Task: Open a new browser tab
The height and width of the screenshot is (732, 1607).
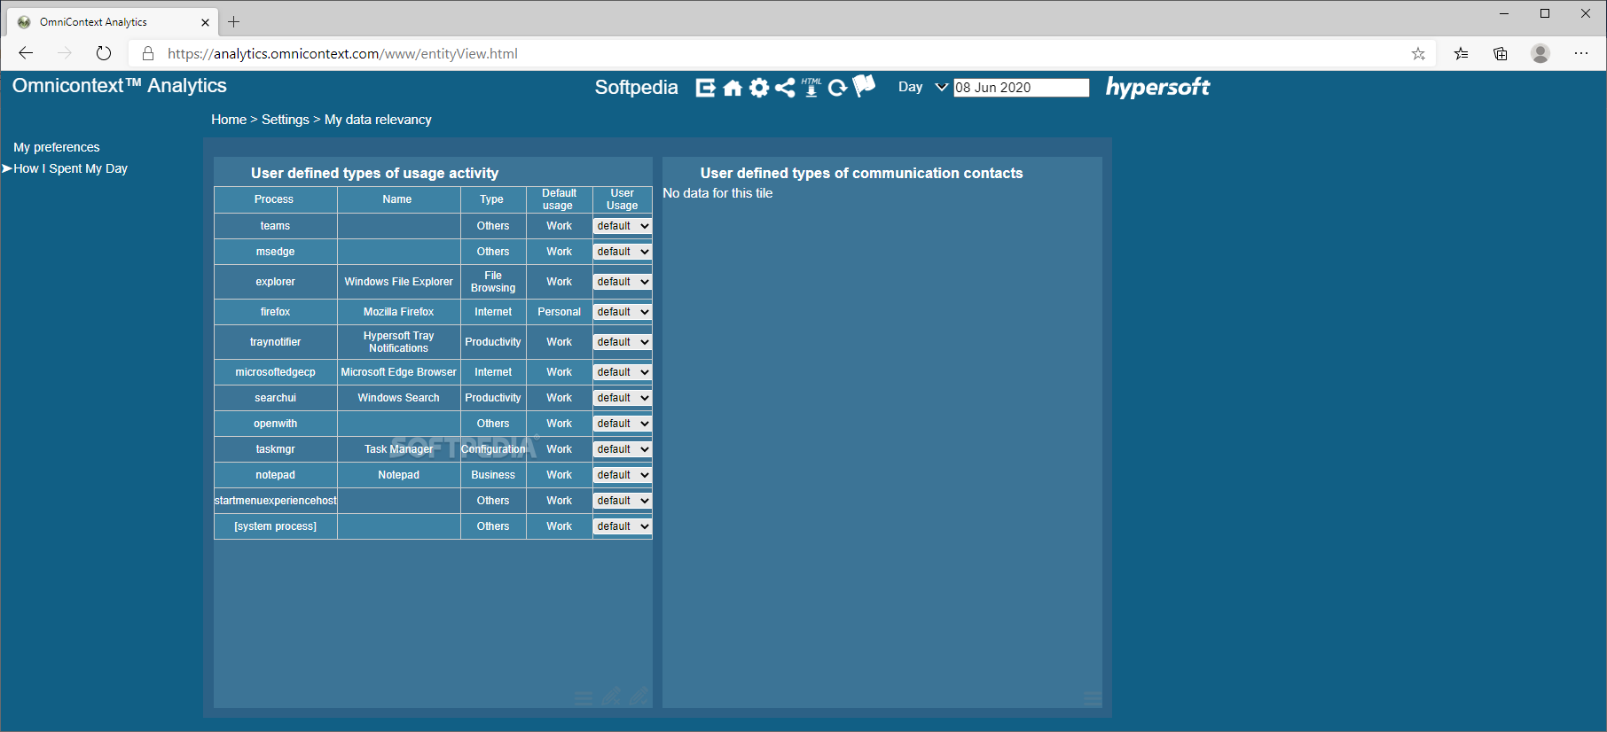Action: [234, 22]
